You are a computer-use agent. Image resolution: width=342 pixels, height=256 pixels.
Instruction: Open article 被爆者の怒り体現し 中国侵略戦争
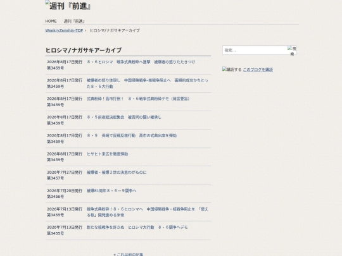[x=148, y=83]
